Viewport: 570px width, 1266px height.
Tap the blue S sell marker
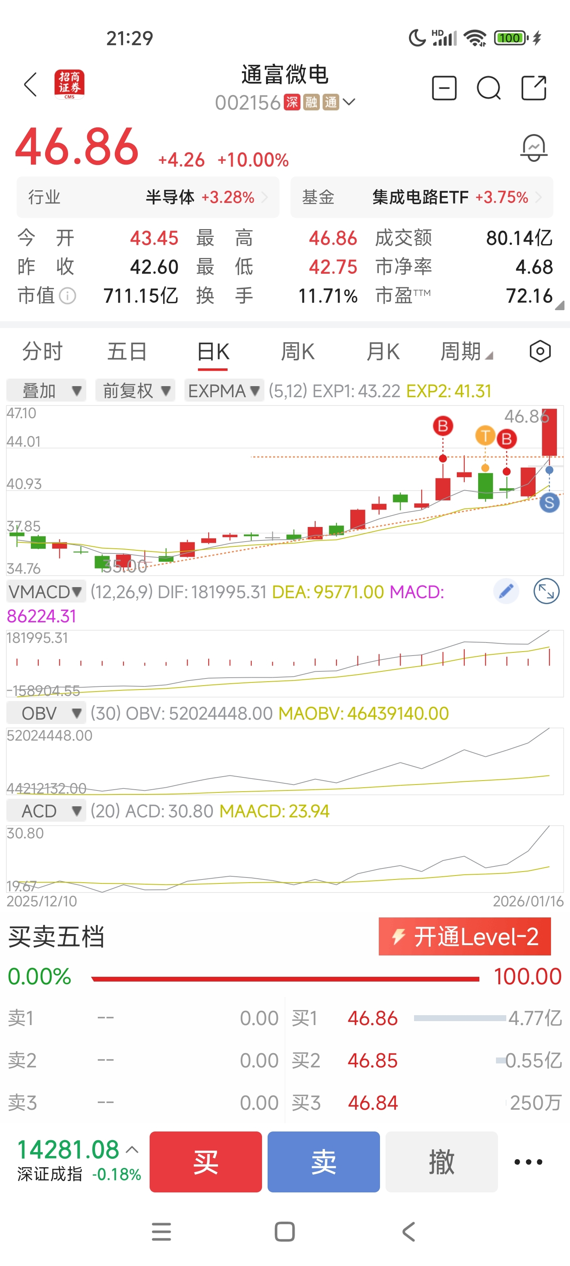pyautogui.click(x=549, y=502)
